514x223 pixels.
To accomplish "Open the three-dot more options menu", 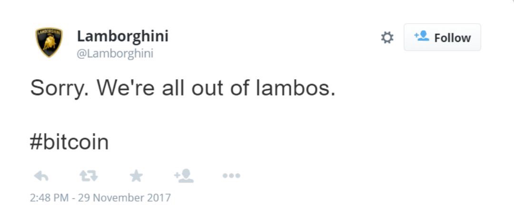I will pos(231,176).
